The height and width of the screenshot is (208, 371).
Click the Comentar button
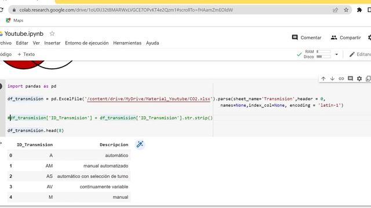[x=307, y=38]
